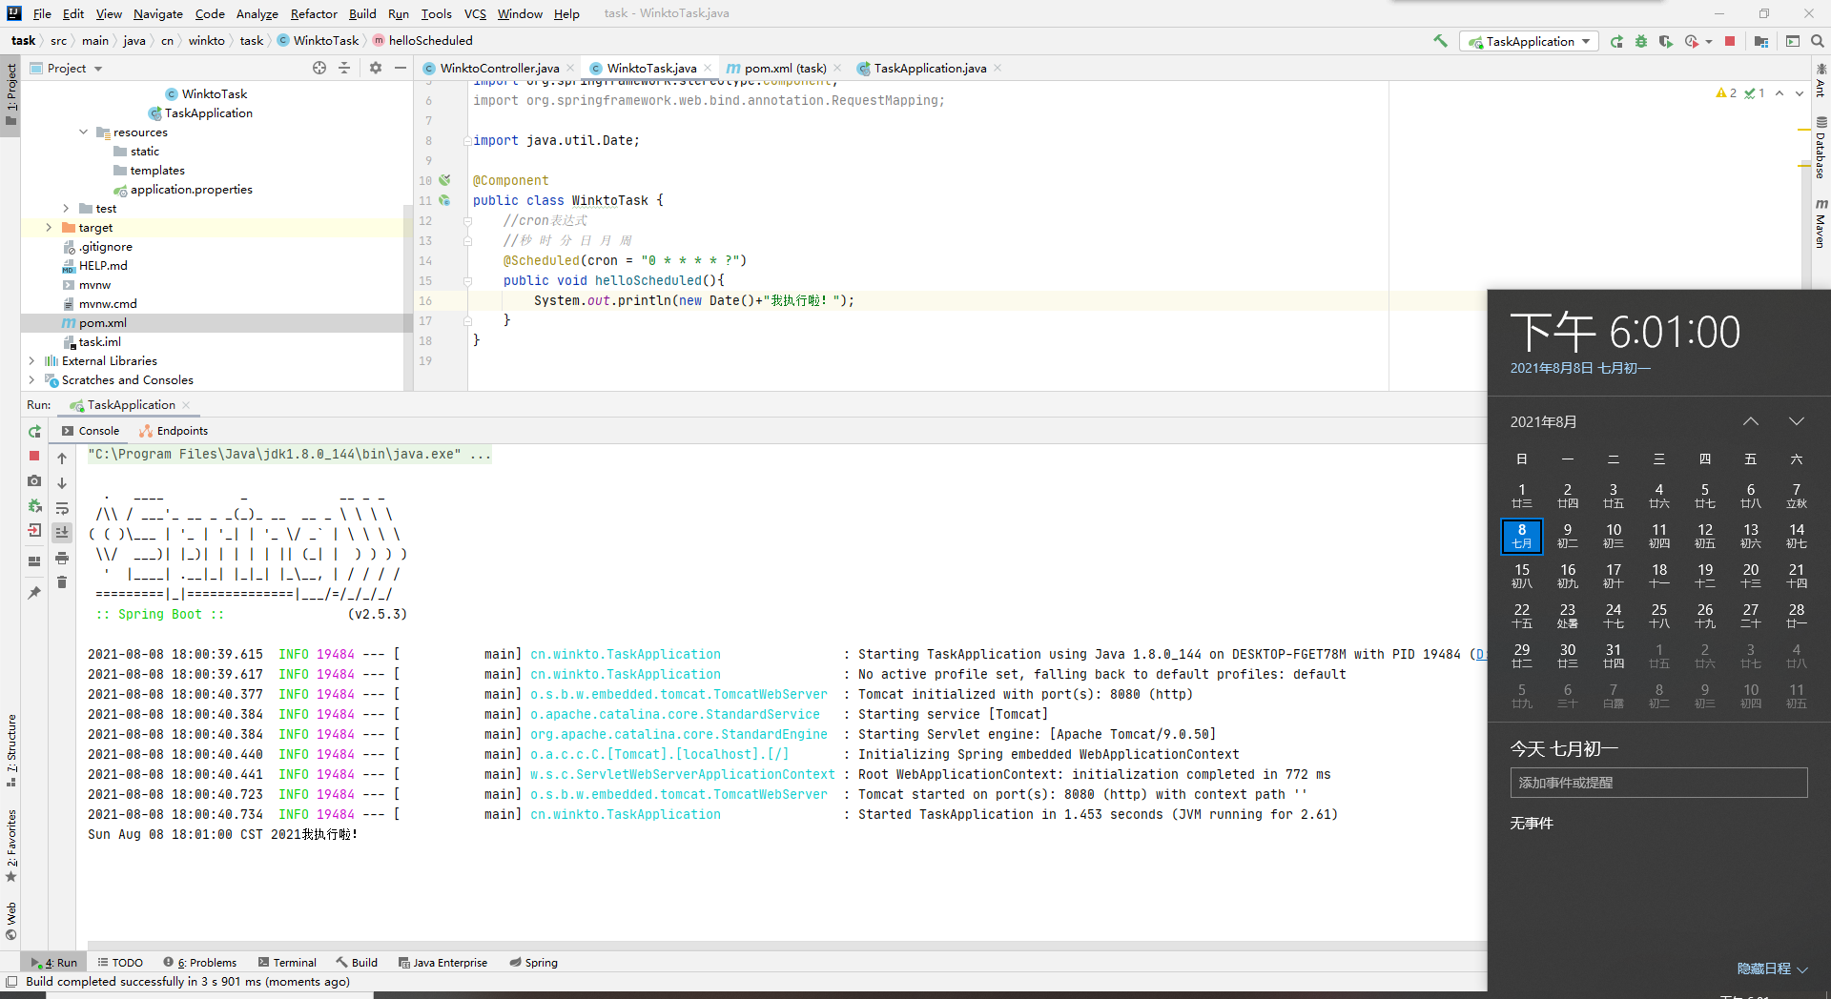The image size is (1831, 999).
Task: Toggle the Database tool window on the right edge
Action: pos(1821,149)
